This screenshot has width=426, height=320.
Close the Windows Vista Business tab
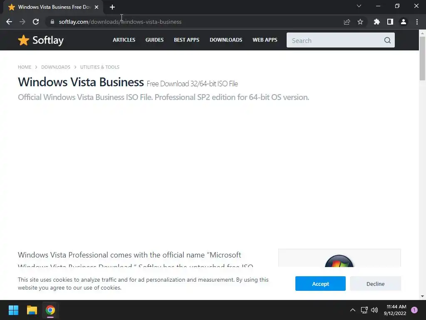coord(97,7)
